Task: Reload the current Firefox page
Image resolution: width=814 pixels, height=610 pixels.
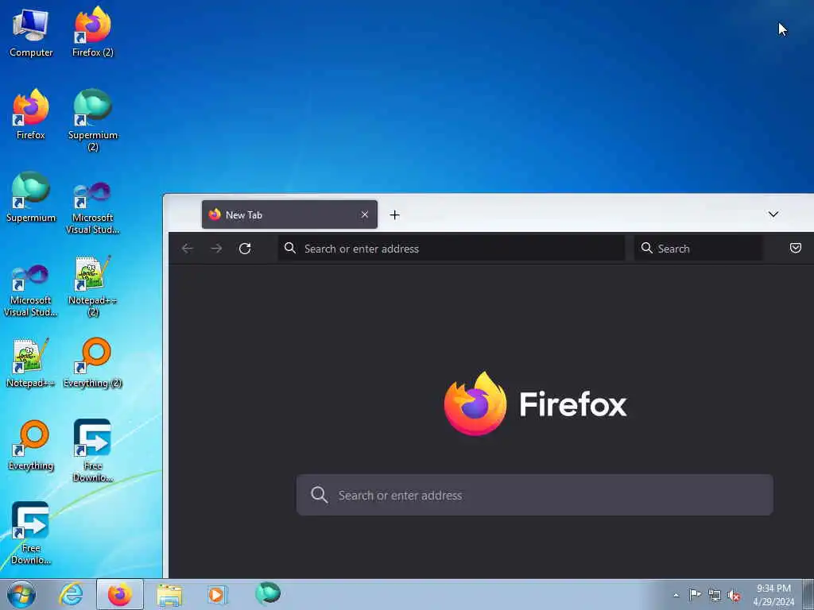Action: (x=245, y=249)
